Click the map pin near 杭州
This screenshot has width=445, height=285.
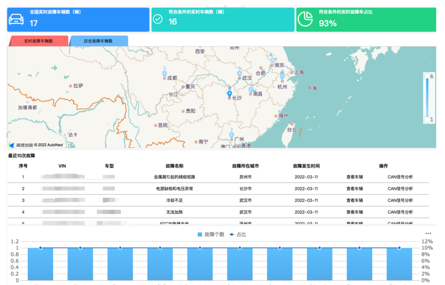[x=282, y=76]
